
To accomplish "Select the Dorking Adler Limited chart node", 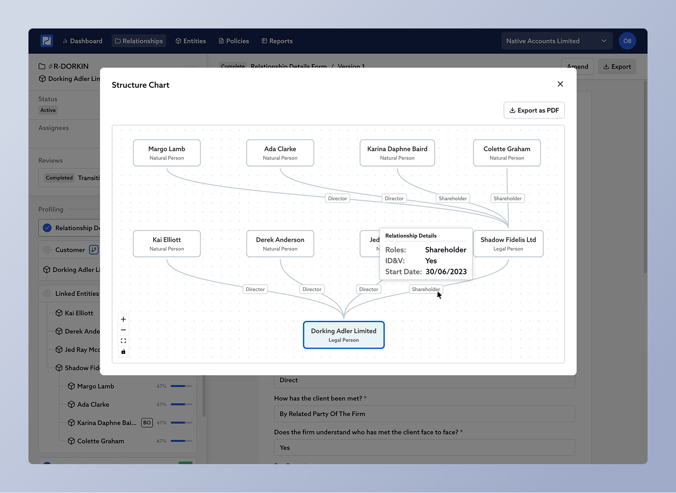I will click(343, 335).
